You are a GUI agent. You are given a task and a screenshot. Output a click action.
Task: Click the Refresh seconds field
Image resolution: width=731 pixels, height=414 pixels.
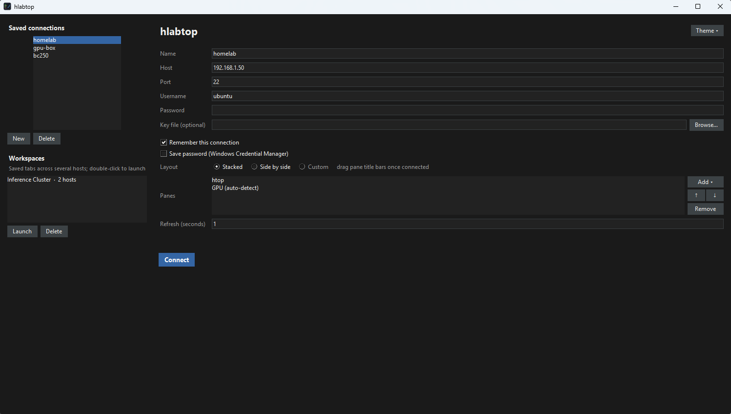pos(467,224)
